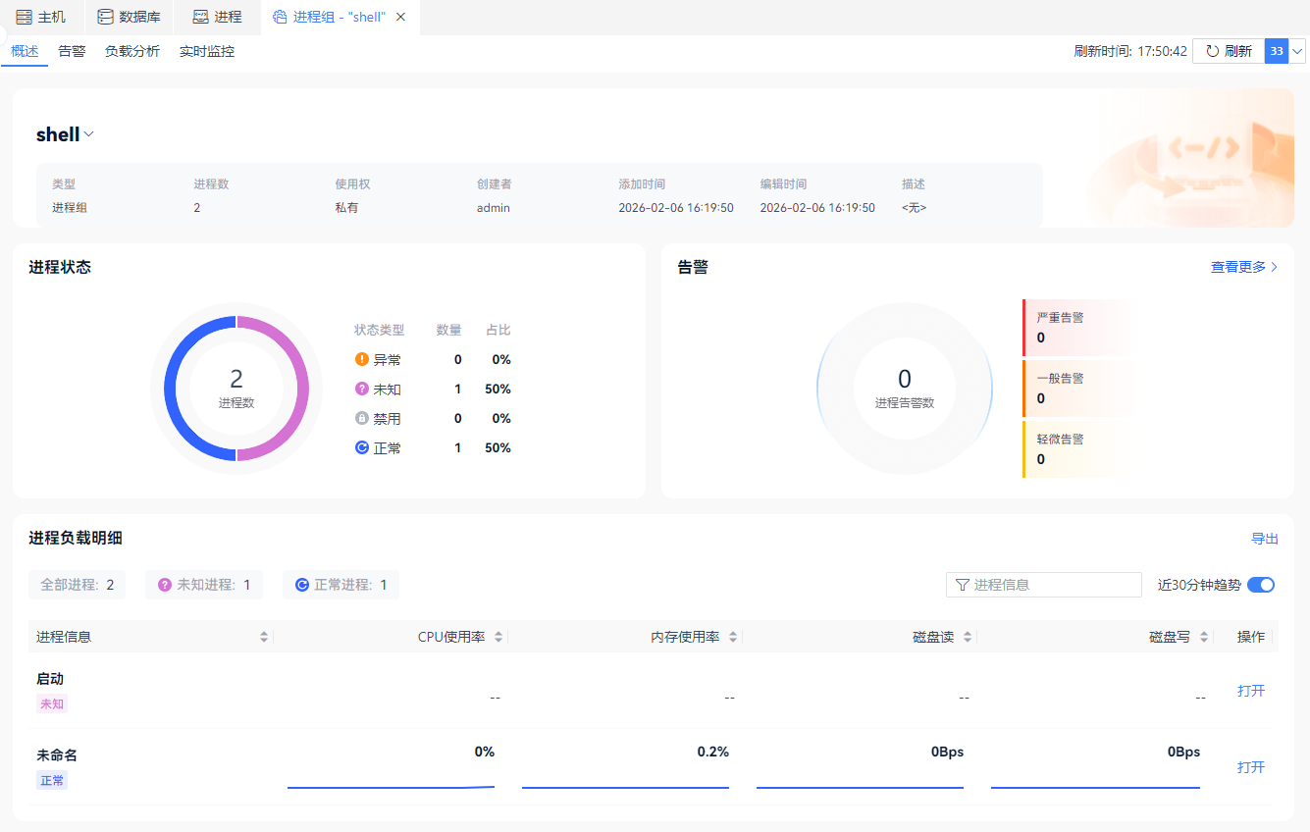Viewport: 1310px width, 832px height.
Task: Close the process group "shell" tab
Action: pos(400,17)
